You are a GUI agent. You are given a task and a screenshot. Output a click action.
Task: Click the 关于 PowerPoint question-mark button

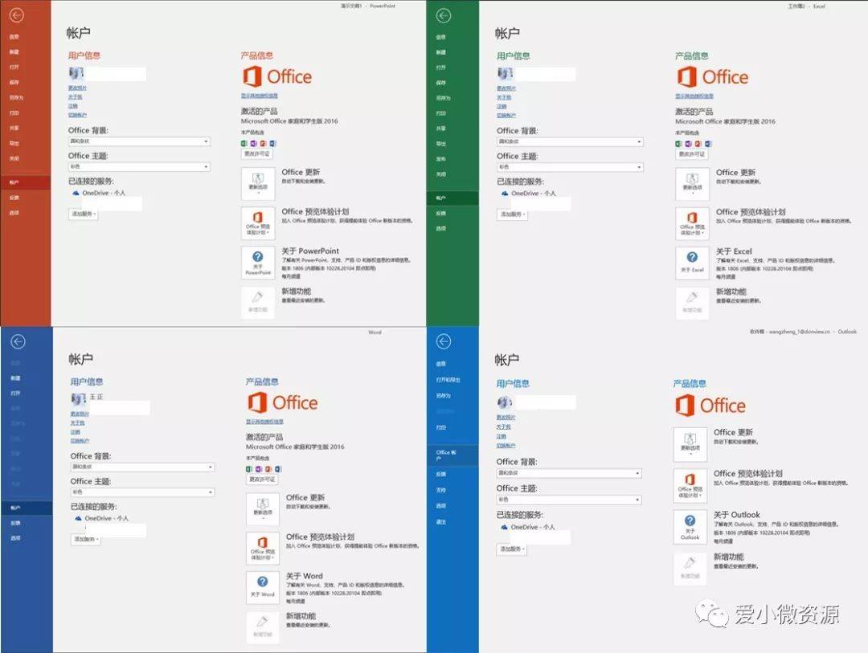point(258,263)
